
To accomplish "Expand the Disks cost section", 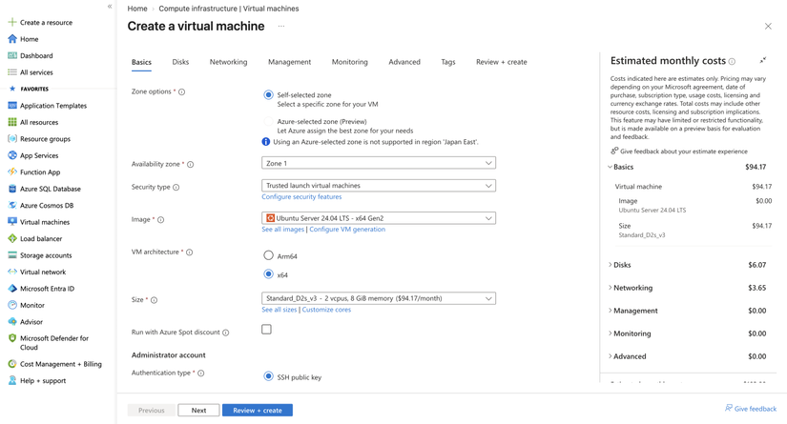I will pos(610,265).
